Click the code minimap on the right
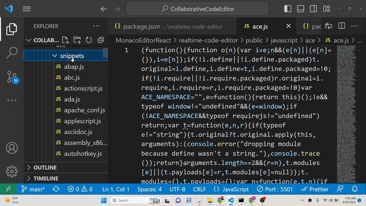This screenshot has height=206, width=366. [347, 114]
